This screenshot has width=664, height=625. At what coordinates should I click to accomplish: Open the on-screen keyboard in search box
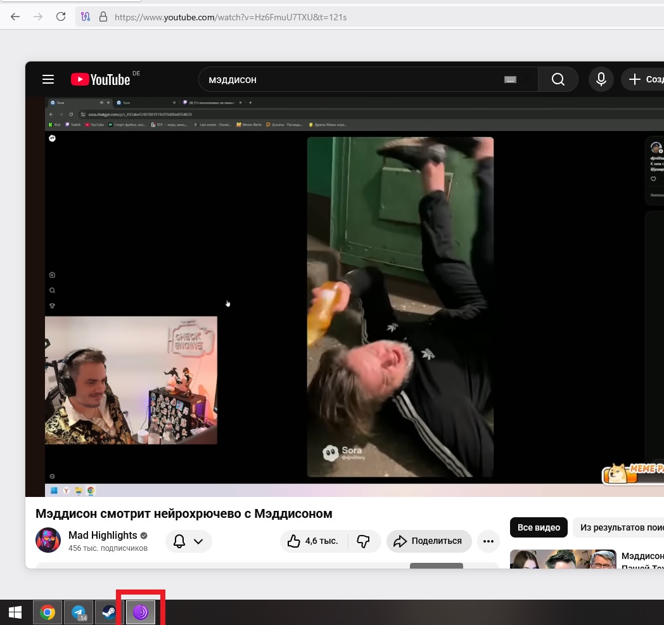click(510, 80)
